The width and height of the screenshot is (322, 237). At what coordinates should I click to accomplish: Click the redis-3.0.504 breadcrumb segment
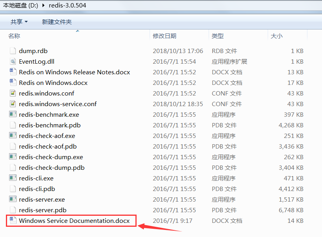coord(67,6)
